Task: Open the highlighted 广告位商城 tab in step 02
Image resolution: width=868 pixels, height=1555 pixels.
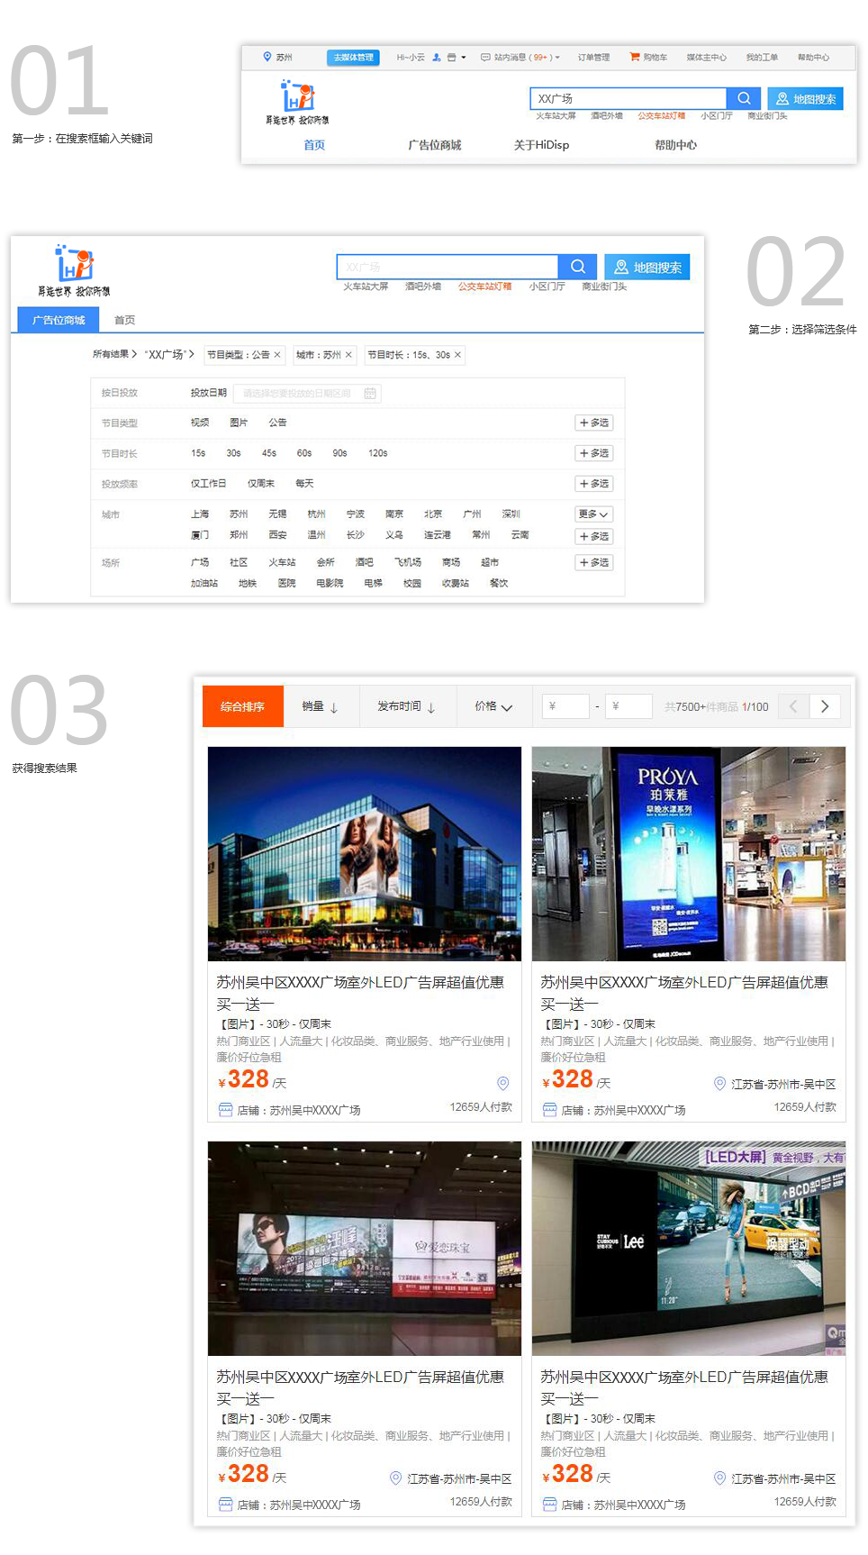Action: pyautogui.click(x=59, y=320)
